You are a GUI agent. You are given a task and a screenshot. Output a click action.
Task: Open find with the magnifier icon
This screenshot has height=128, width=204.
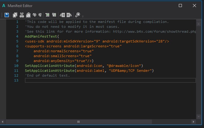pos(77,15)
